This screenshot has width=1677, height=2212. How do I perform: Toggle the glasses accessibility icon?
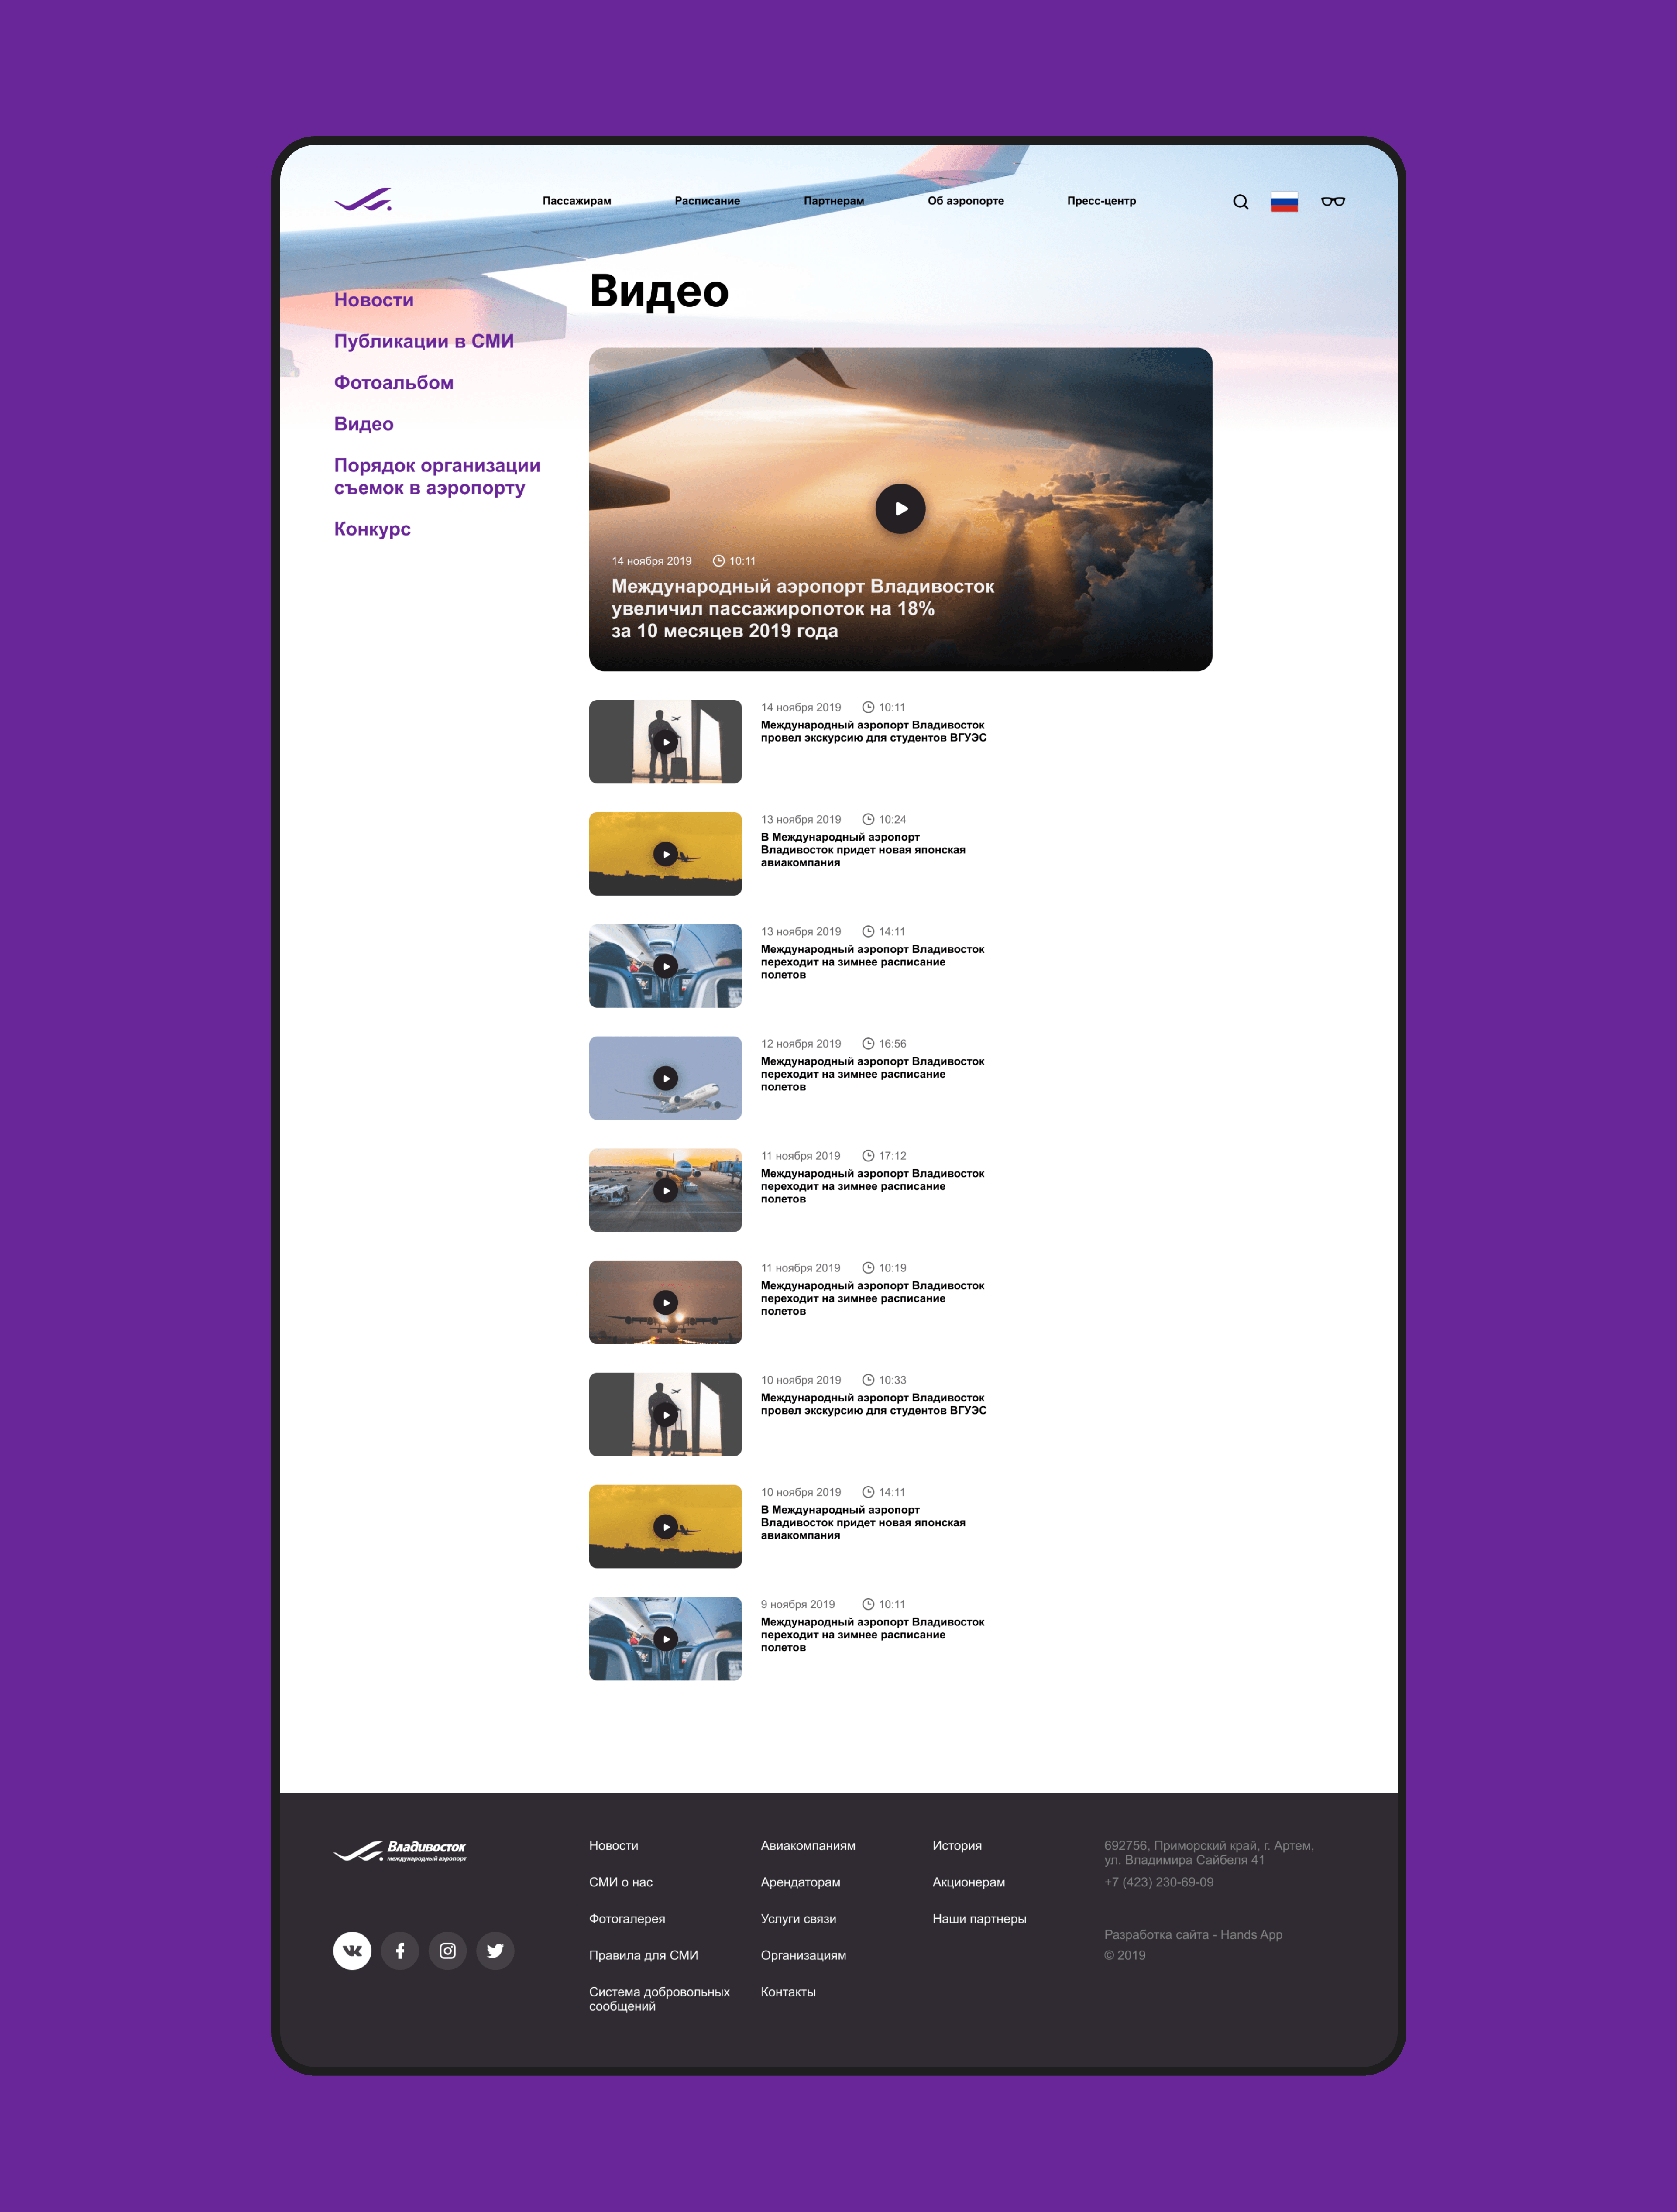(1333, 202)
